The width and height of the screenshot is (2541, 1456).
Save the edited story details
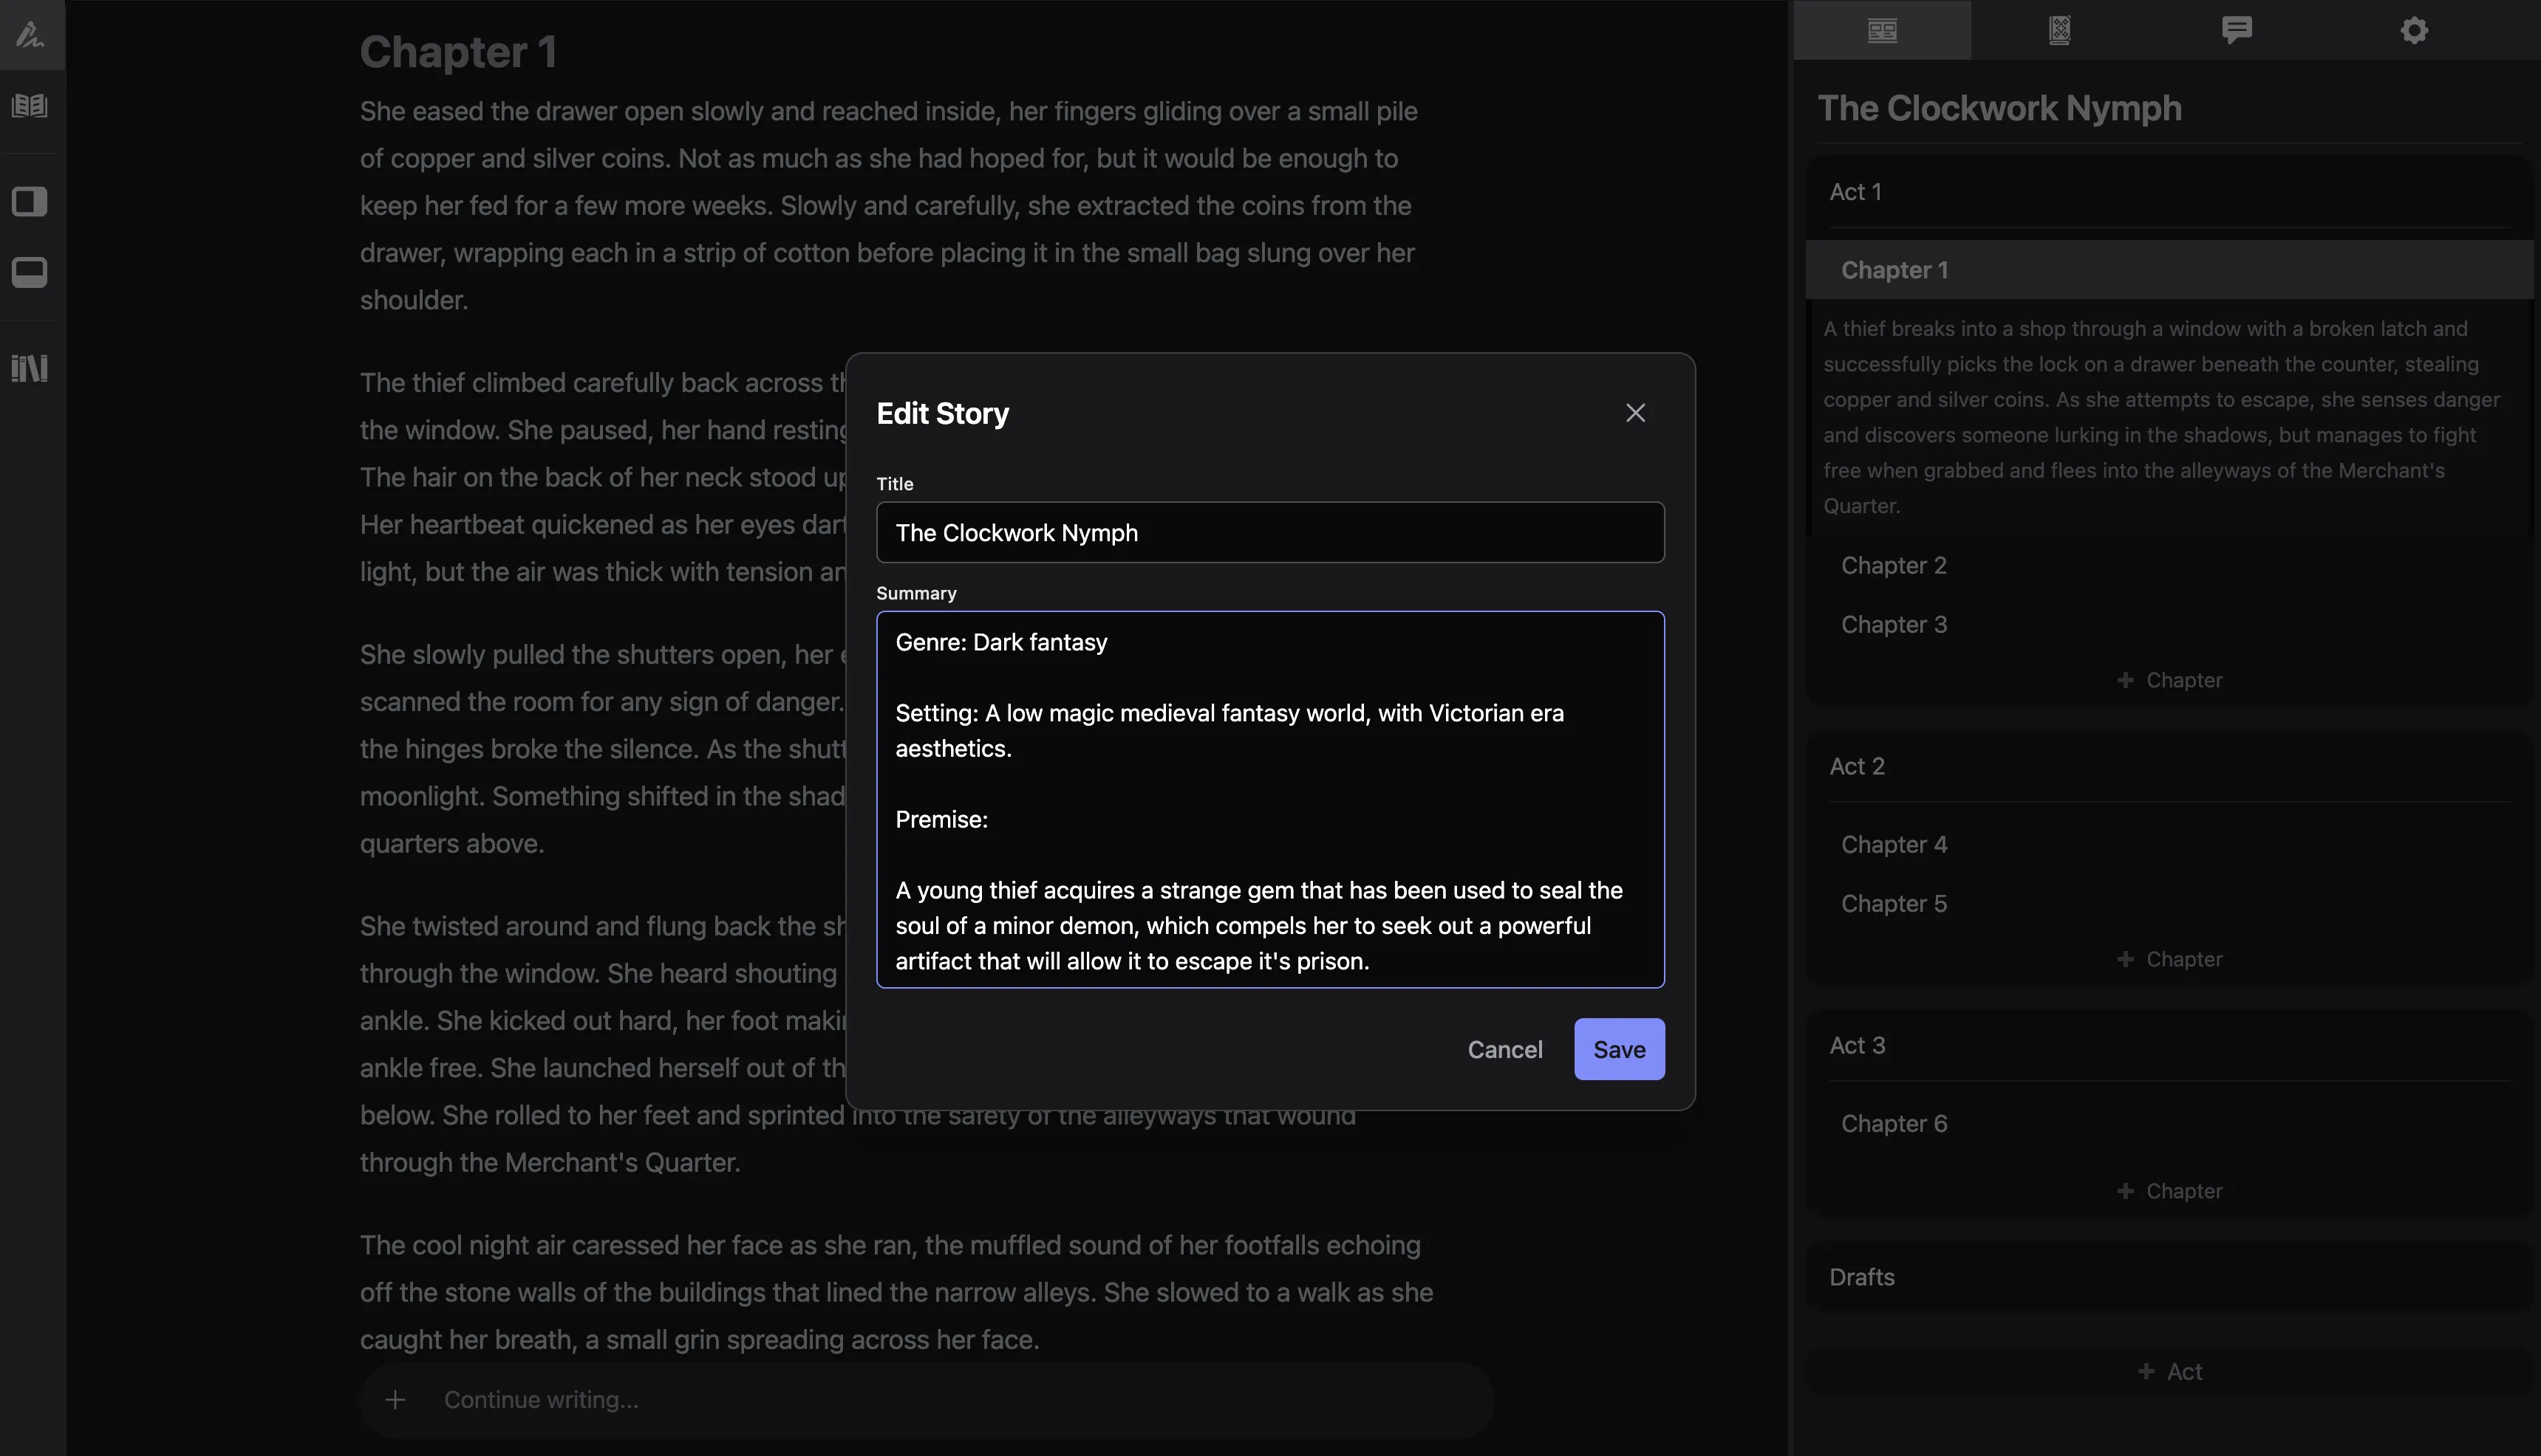point(1619,1049)
